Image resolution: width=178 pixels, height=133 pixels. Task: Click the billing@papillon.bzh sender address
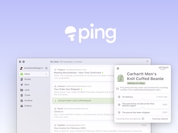point(75,125)
